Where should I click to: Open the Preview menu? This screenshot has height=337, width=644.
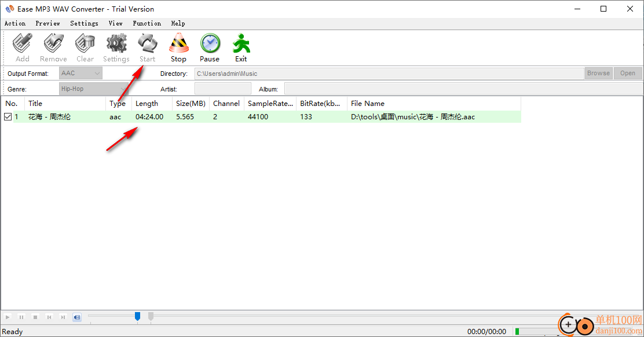(47, 23)
